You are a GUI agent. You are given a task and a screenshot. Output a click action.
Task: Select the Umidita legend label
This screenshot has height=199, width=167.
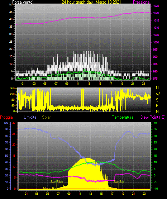coord(30,117)
